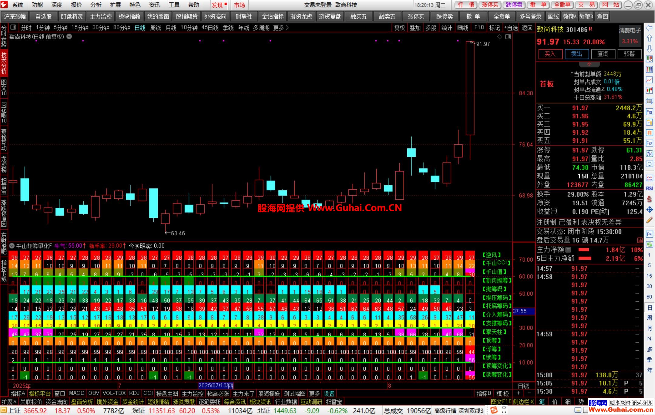Expand the 更多 indicator list in the bottom bar
The height and width of the screenshot is (415, 655).
tap(314, 394)
